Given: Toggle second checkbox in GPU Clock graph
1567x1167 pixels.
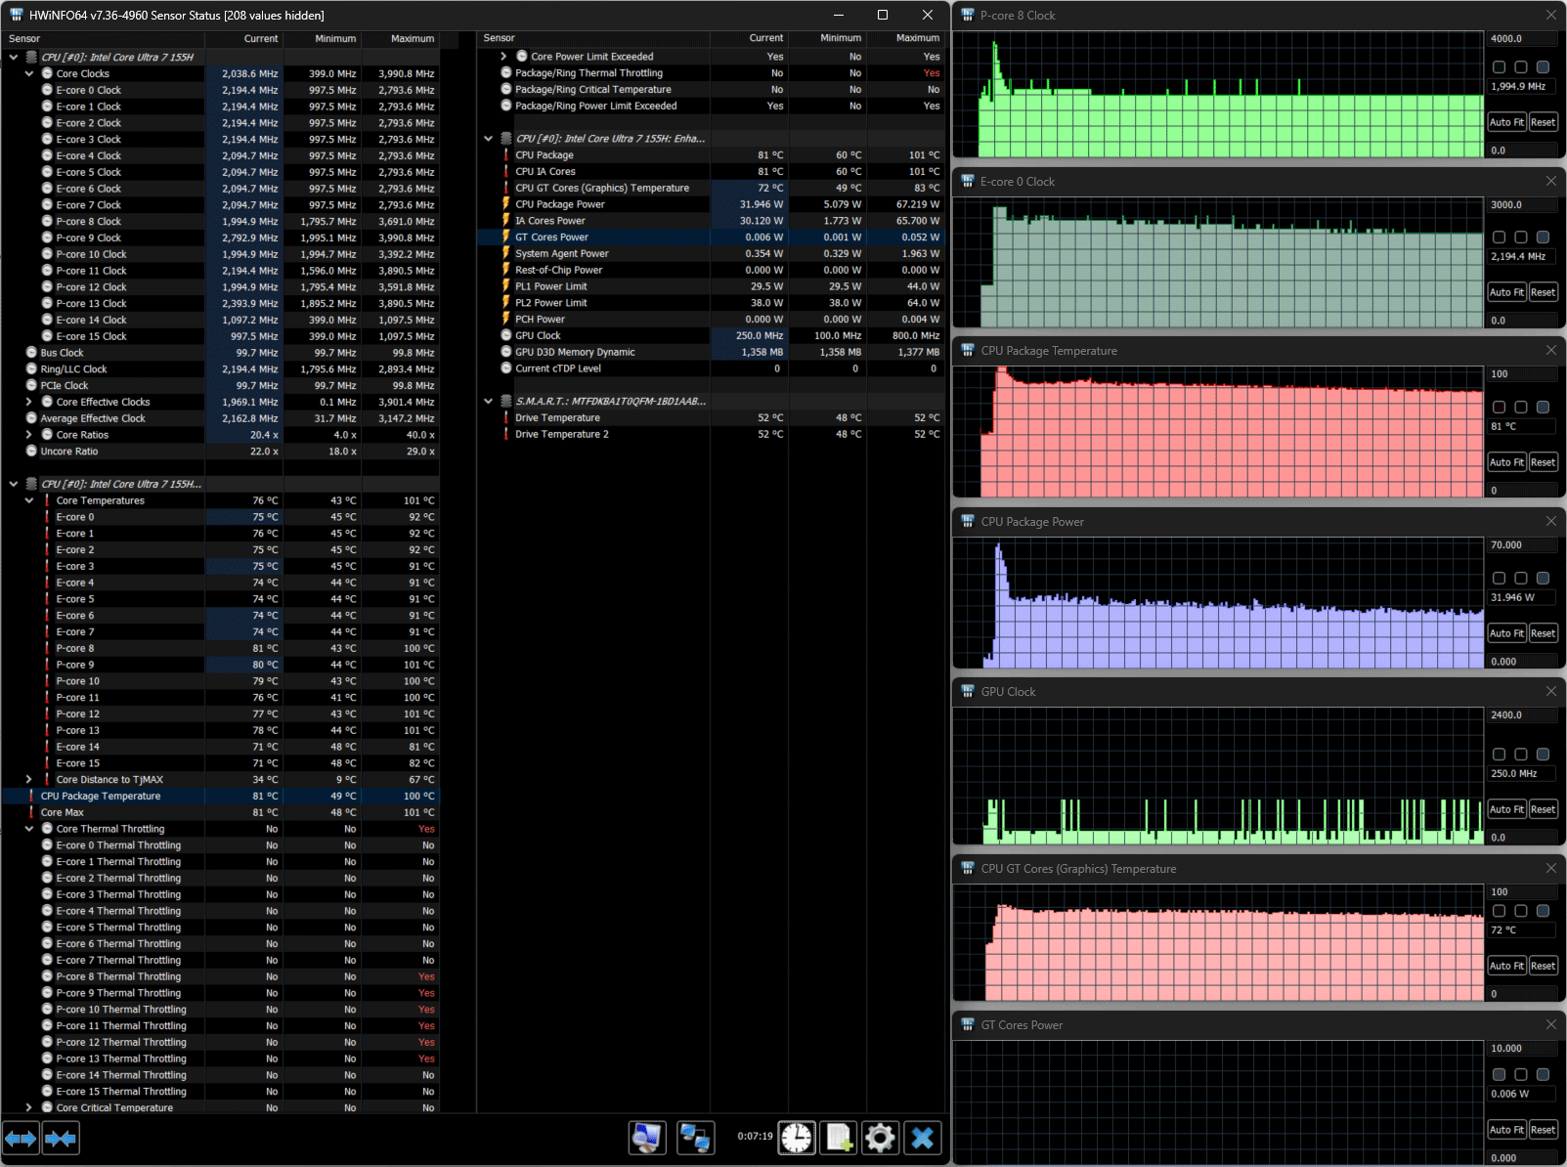Looking at the screenshot, I should point(1520,755).
